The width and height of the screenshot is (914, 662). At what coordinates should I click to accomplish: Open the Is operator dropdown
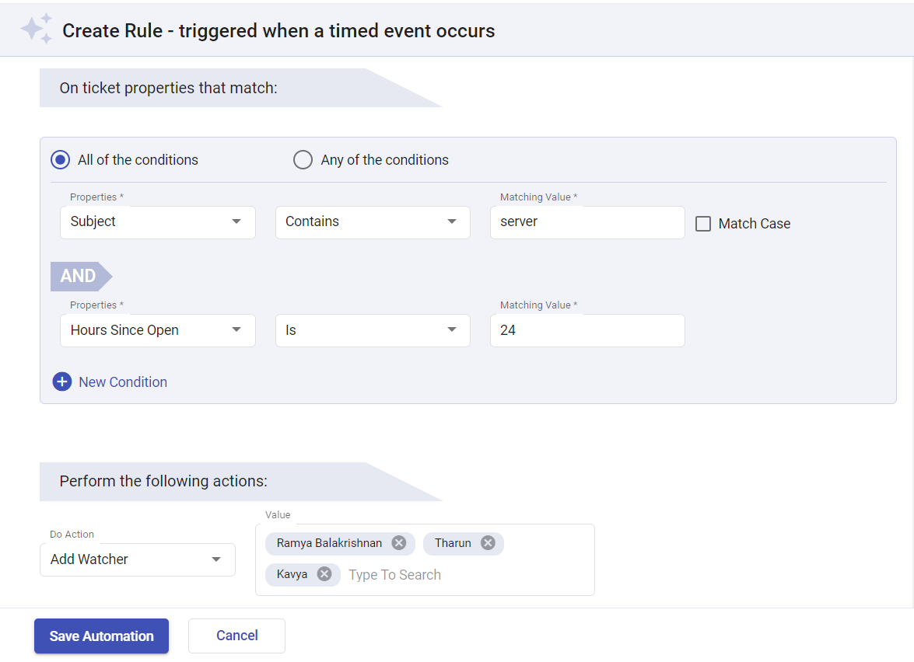pyautogui.click(x=373, y=330)
